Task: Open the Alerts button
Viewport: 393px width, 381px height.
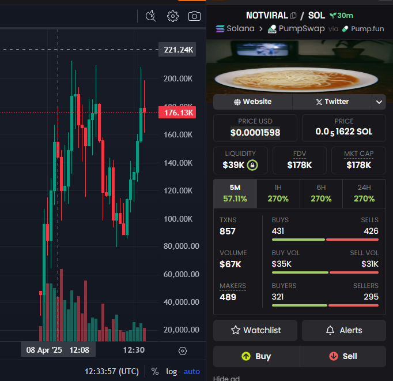Action: [x=344, y=330]
